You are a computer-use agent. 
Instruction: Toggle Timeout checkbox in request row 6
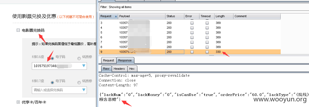point(207,38)
